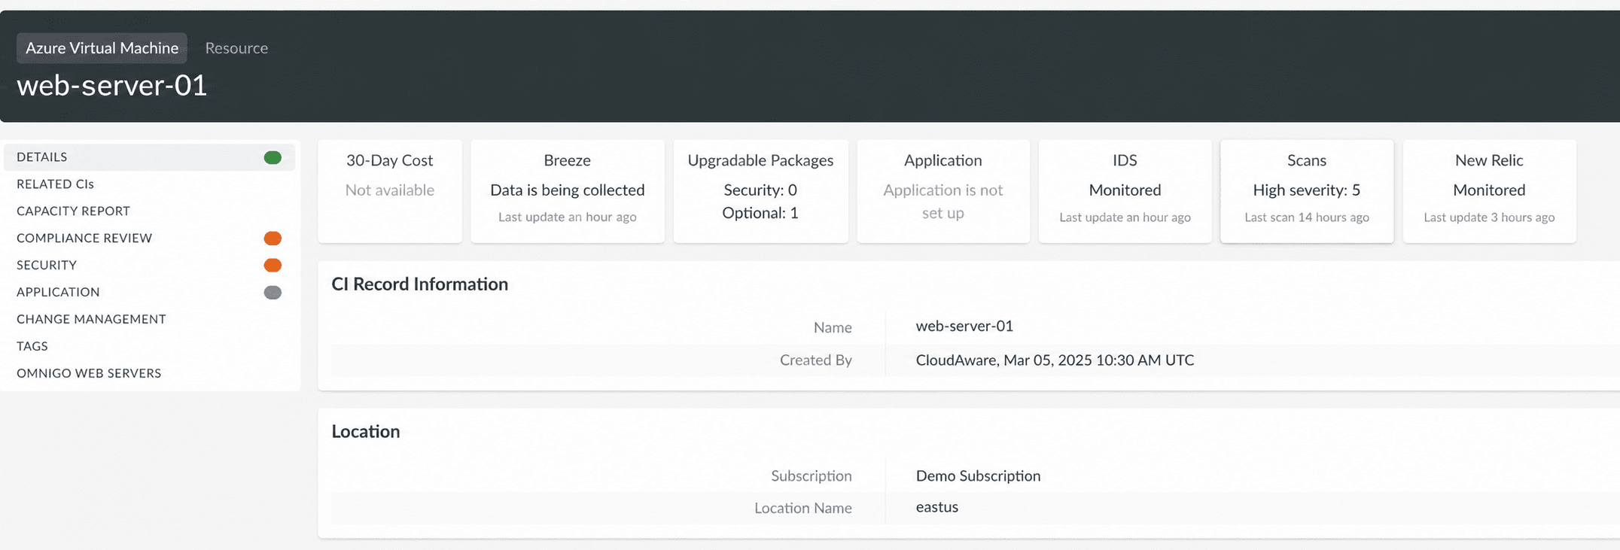This screenshot has height=550, width=1620.
Task: Click the Subscription field label
Action: pyautogui.click(x=812, y=476)
